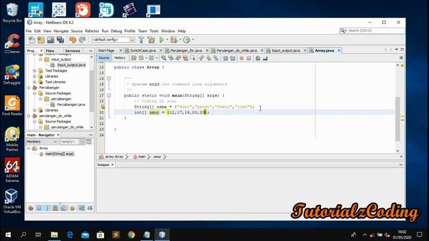Open Foxit Reader desktop icon
Viewport: 429px width, 241px height.
[x=12, y=106]
